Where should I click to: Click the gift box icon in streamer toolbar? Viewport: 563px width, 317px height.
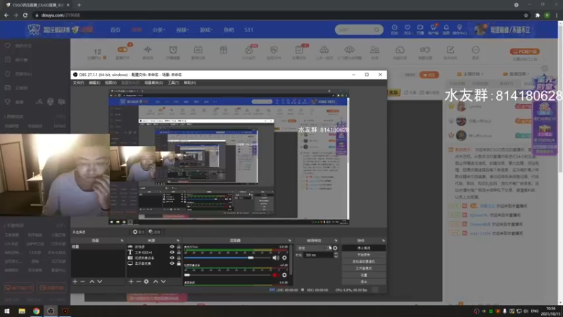[223, 50]
